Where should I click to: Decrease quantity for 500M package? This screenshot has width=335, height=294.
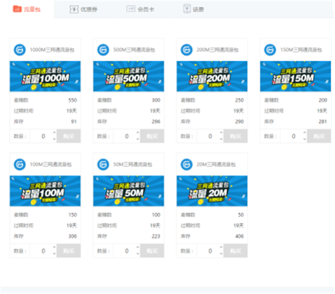[138, 139]
